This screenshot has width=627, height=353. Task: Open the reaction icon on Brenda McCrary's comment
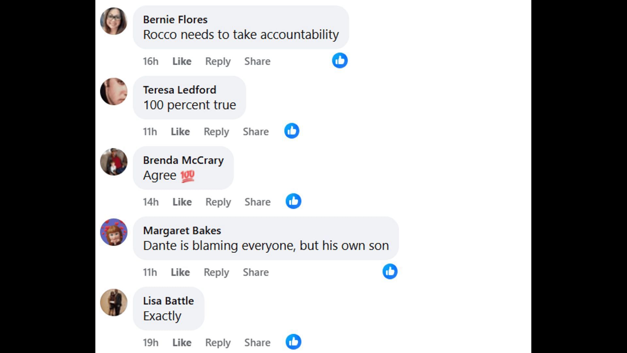[x=293, y=201]
